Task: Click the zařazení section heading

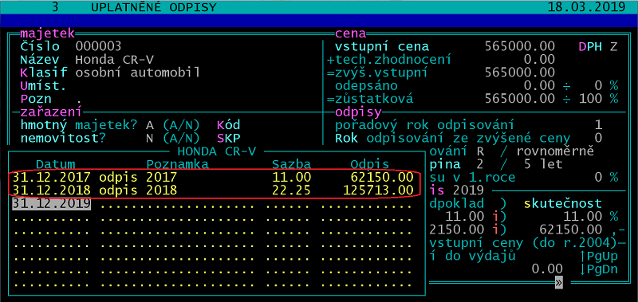Action: (51, 112)
